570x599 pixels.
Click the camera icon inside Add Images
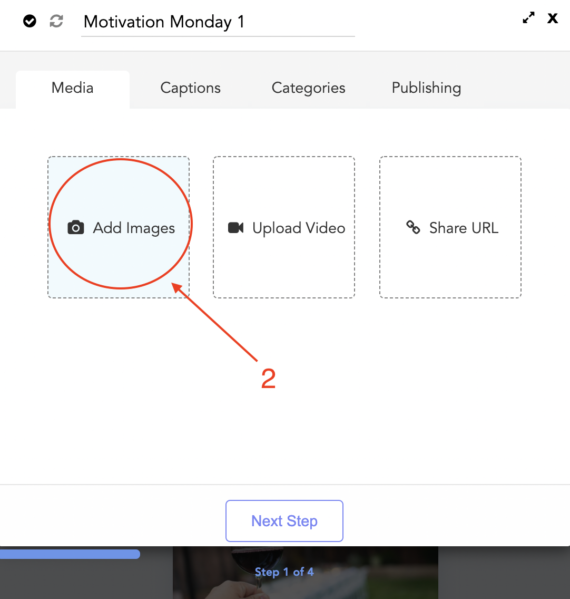(76, 227)
